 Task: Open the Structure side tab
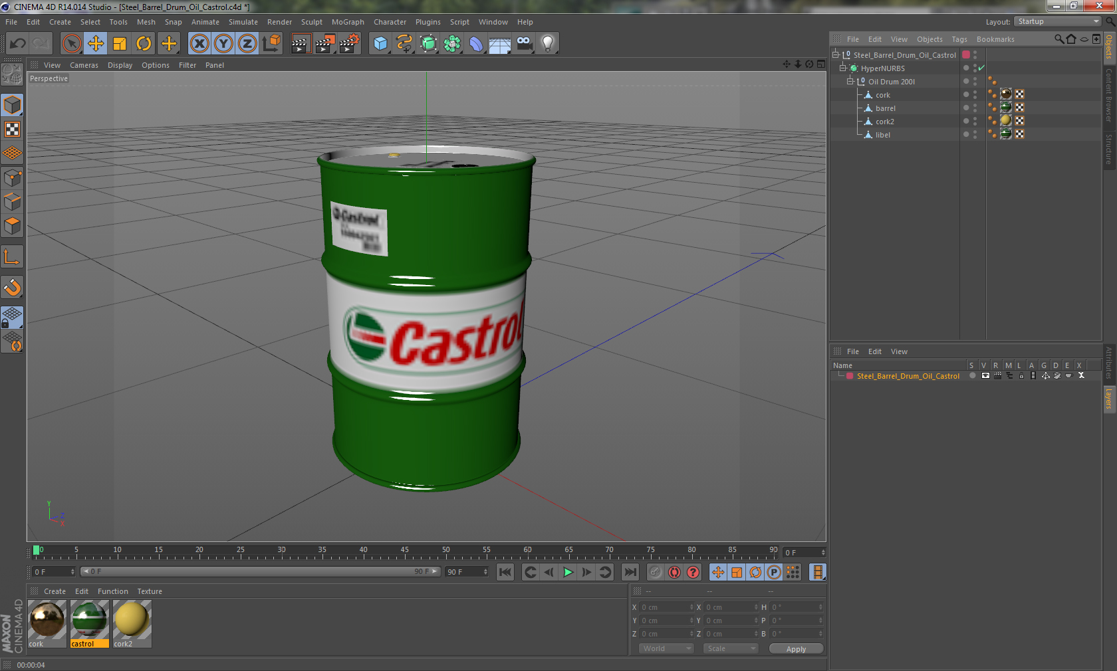[x=1108, y=149]
